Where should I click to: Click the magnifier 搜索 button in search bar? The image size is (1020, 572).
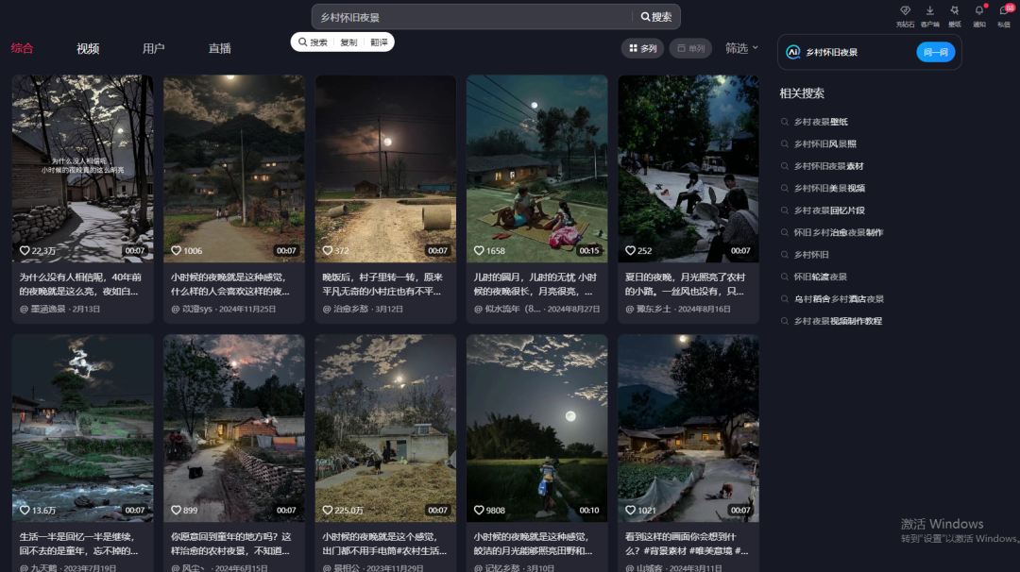click(x=655, y=17)
